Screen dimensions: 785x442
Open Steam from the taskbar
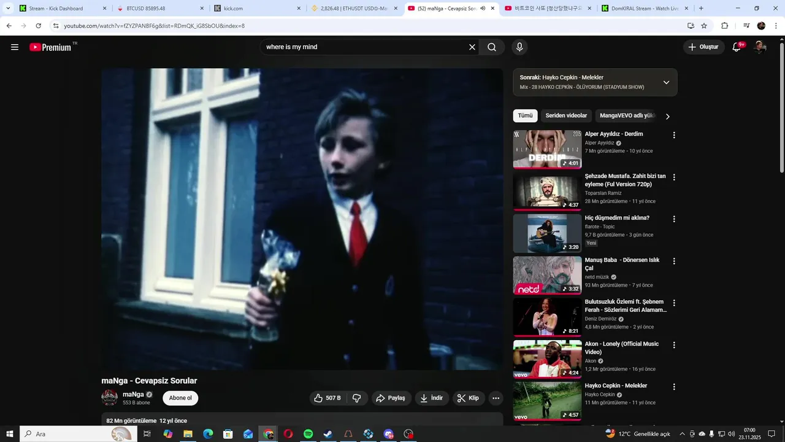pyautogui.click(x=328, y=434)
